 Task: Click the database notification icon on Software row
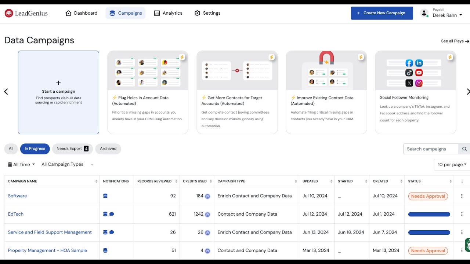105,196
